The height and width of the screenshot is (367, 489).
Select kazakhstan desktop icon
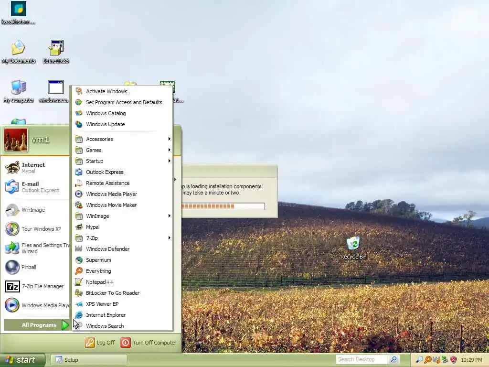click(x=18, y=12)
